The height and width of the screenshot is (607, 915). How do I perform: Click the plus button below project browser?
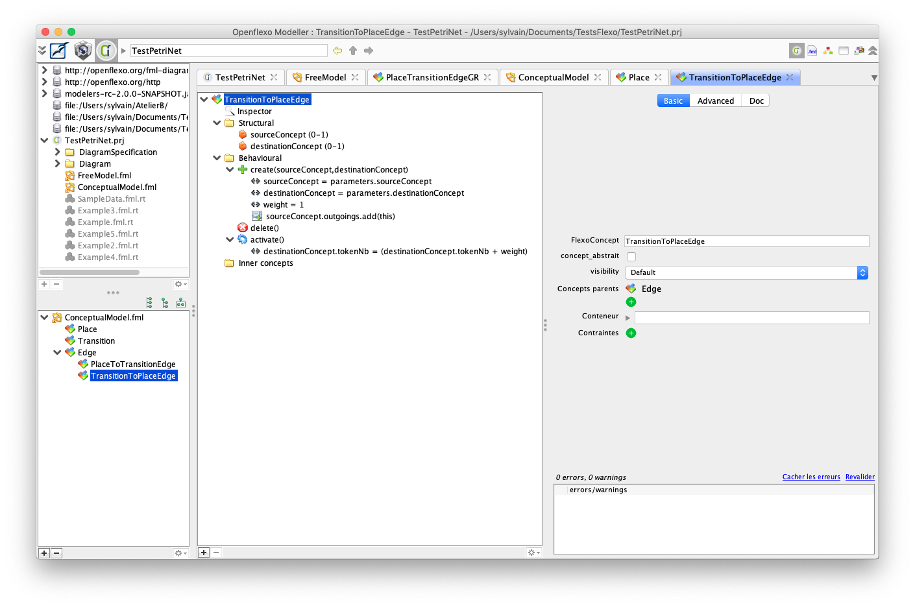point(44,284)
